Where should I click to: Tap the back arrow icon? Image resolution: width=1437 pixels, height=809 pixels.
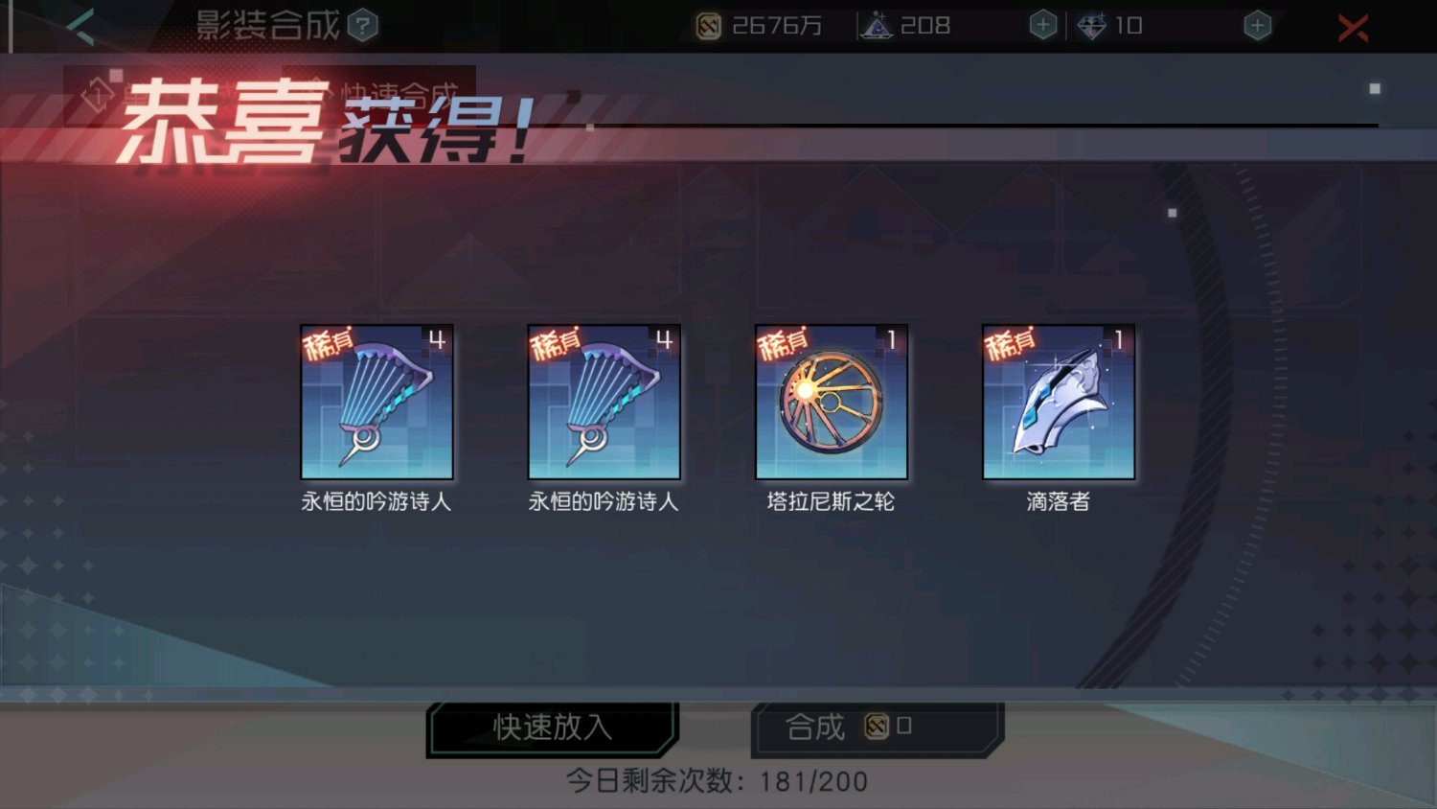[x=80, y=27]
